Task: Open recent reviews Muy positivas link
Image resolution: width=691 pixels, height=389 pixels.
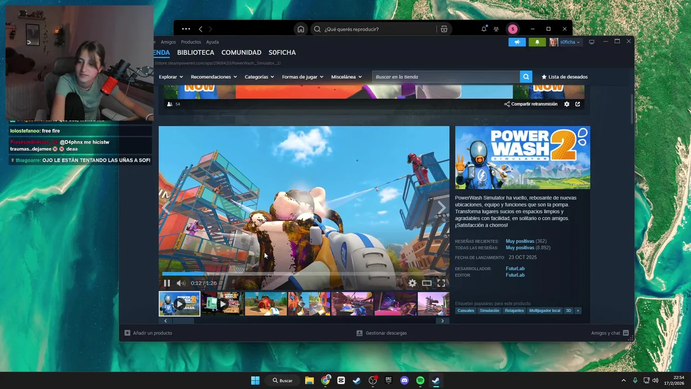Action: pyautogui.click(x=520, y=241)
